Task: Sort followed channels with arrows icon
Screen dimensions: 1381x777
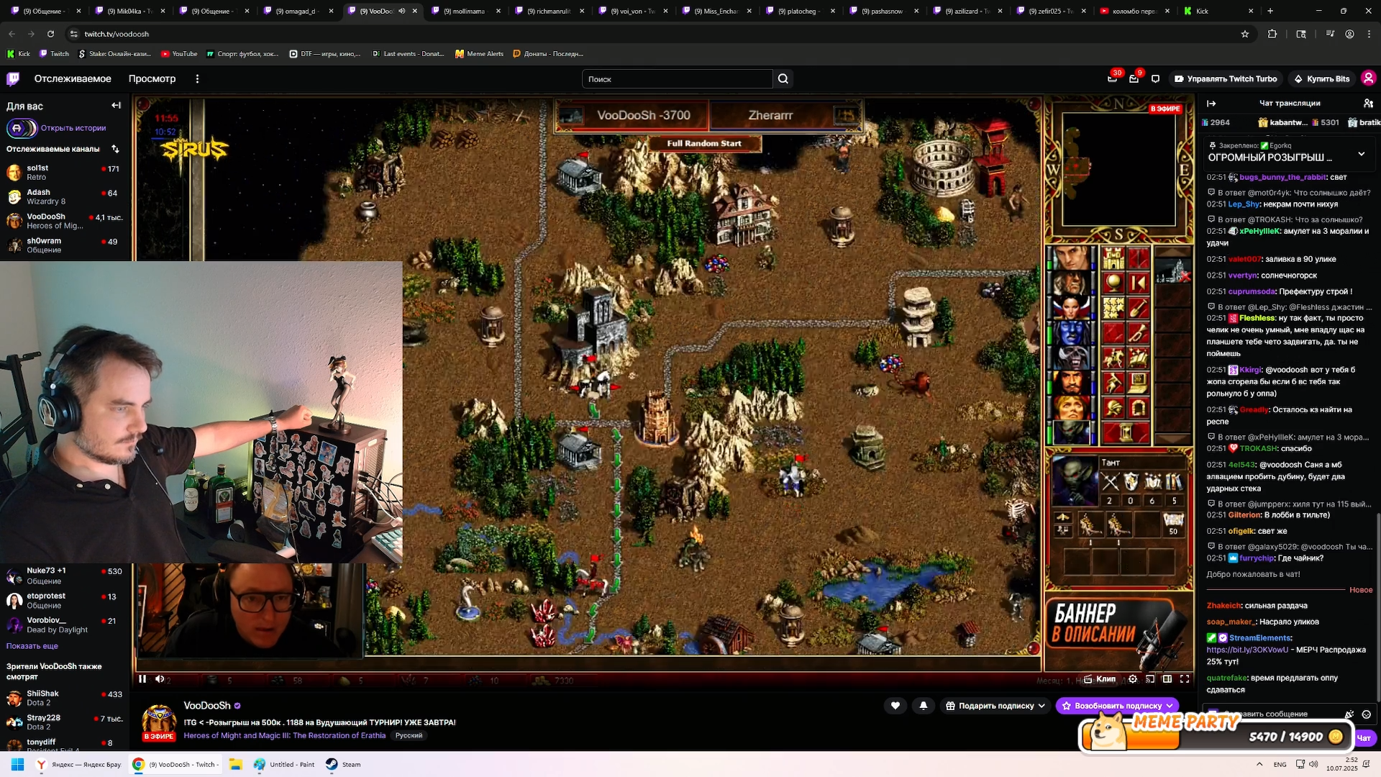Action: (x=115, y=149)
